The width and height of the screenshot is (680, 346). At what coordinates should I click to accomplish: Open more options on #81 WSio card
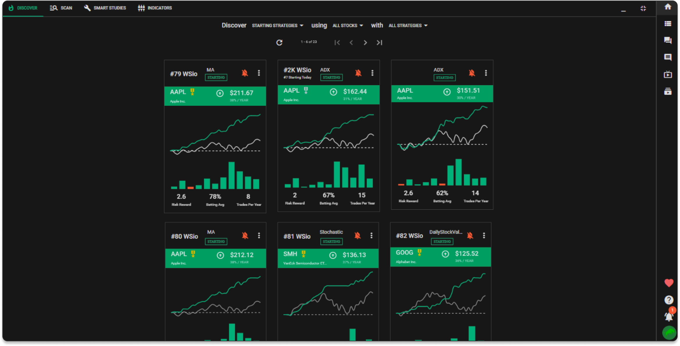[371, 235]
